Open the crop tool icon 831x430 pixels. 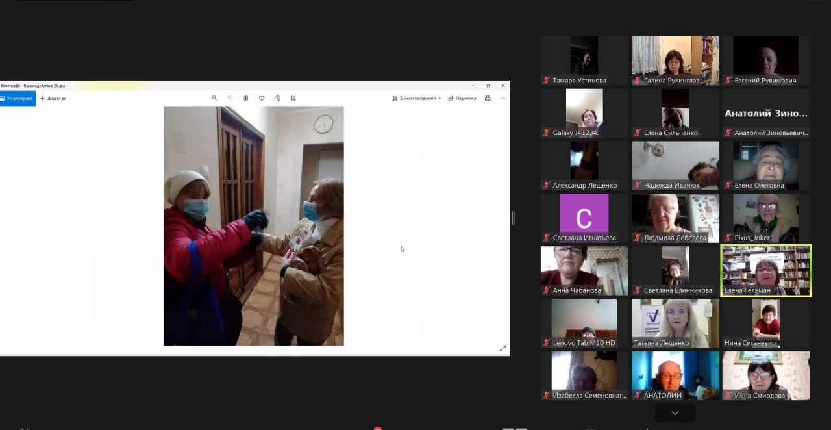click(x=293, y=99)
